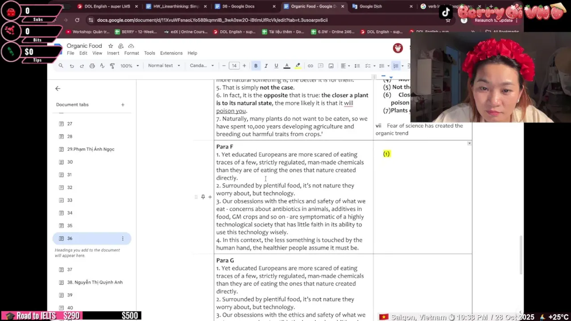Open line and paragraph spacing
The height and width of the screenshot is (321, 571).
tap(357, 66)
